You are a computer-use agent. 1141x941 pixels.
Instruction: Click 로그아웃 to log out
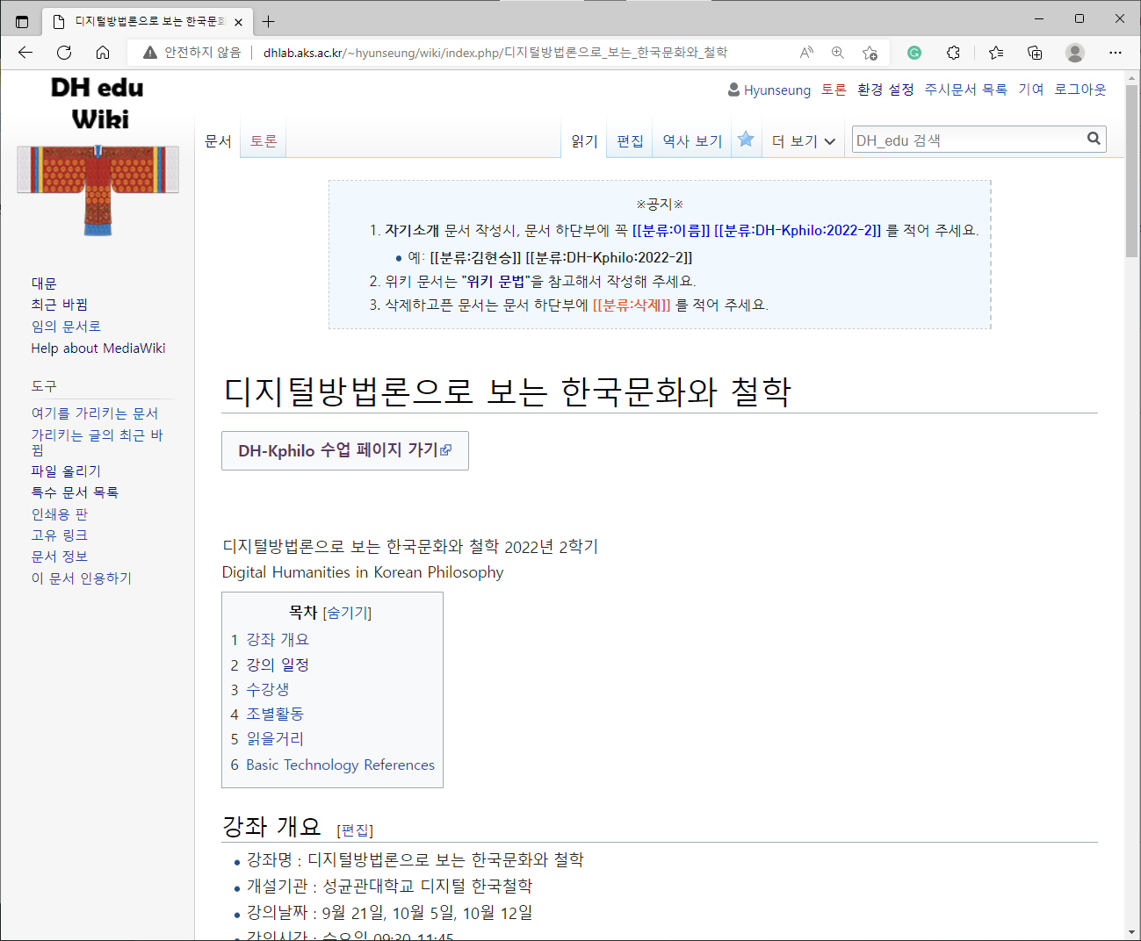point(1080,90)
